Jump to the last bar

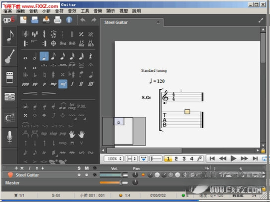[255, 159]
